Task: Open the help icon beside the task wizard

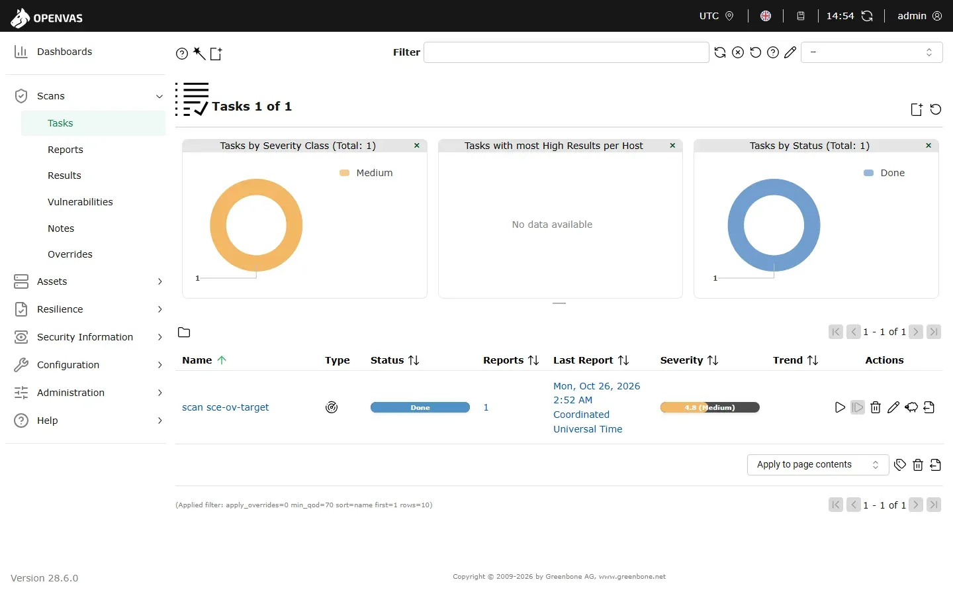Action: click(182, 54)
